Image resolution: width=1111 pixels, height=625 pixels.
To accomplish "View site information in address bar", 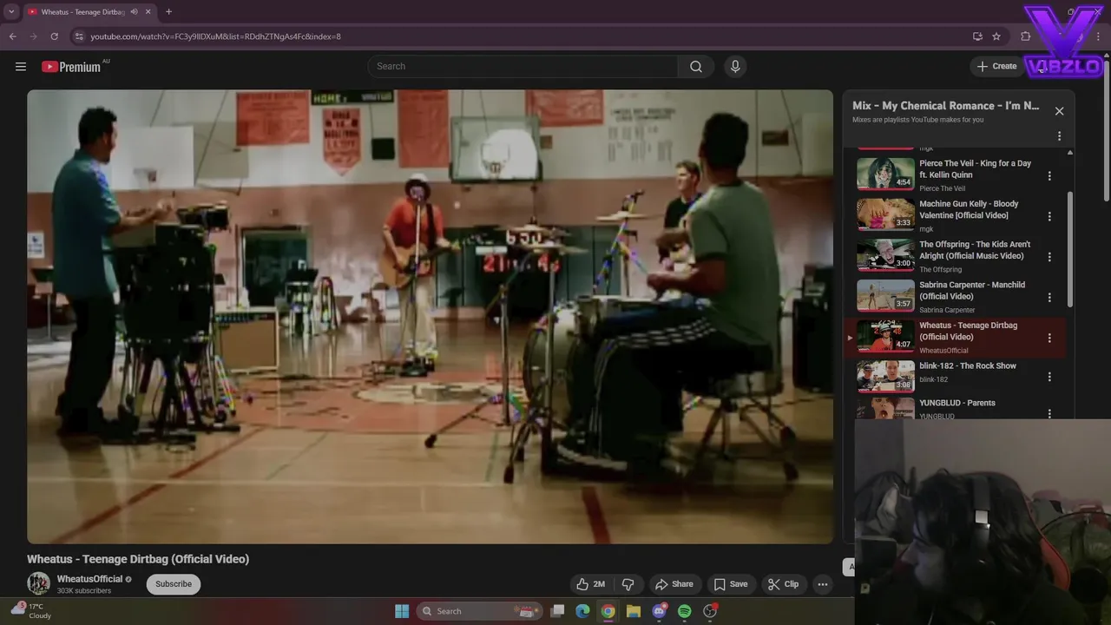I will point(79,36).
